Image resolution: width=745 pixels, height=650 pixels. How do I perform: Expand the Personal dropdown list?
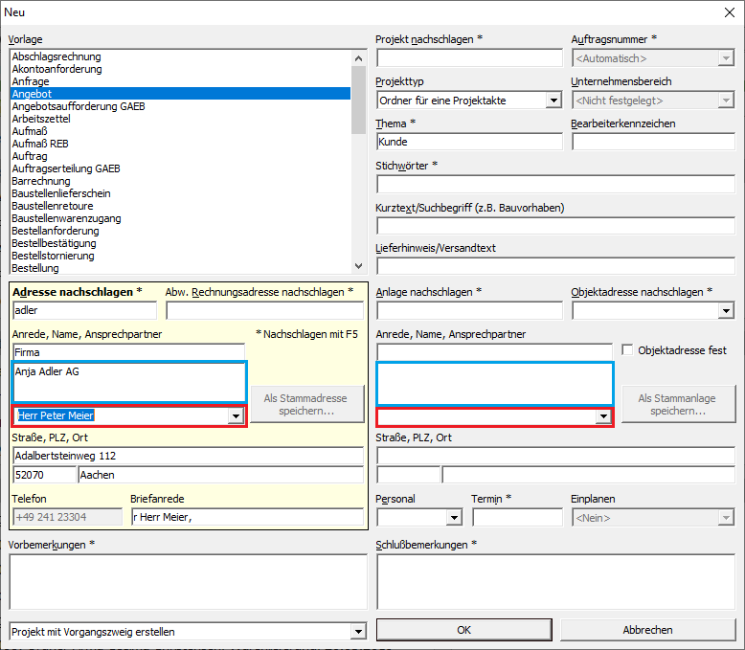[454, 518]
